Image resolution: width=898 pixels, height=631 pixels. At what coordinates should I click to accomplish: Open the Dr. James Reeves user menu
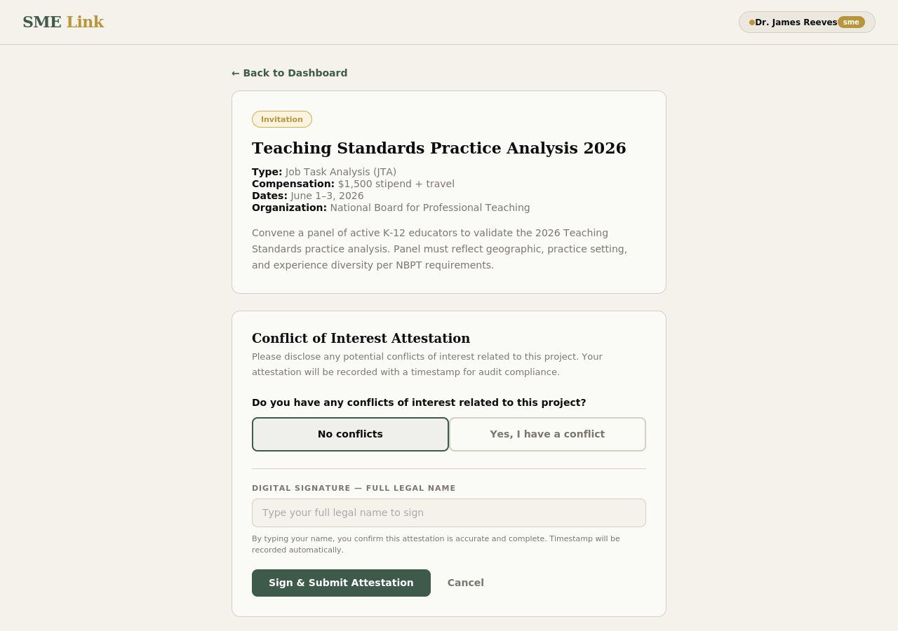tap(796, 22)
